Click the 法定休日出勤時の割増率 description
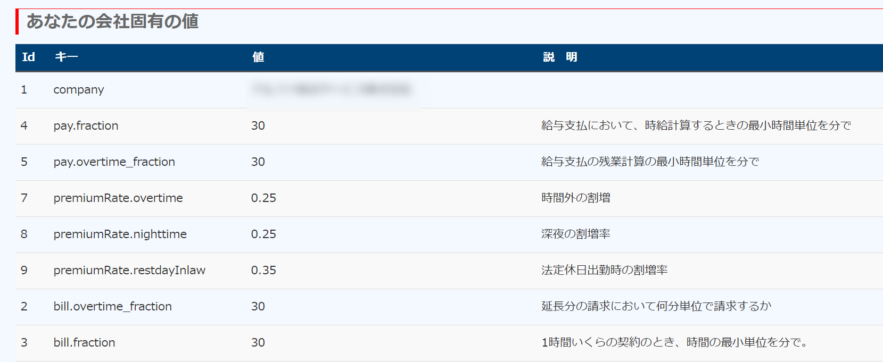Screen dimensions: 883x362 (604, 271)
